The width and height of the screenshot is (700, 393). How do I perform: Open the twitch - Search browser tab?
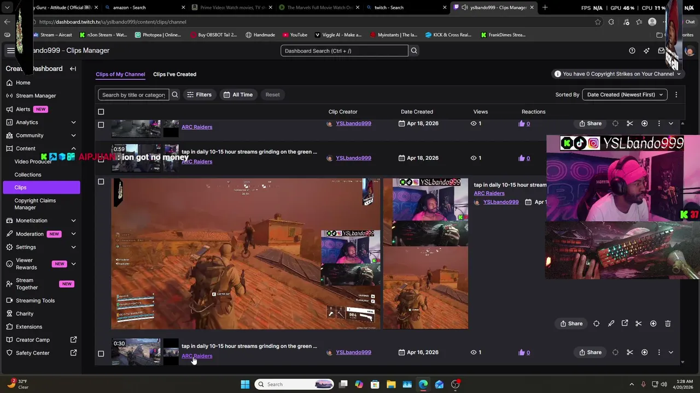(x=405, y=8)
